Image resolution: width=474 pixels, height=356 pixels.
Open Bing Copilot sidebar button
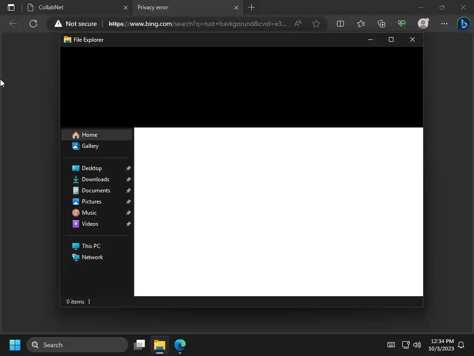pyautogui.click(x=463, y=24)
